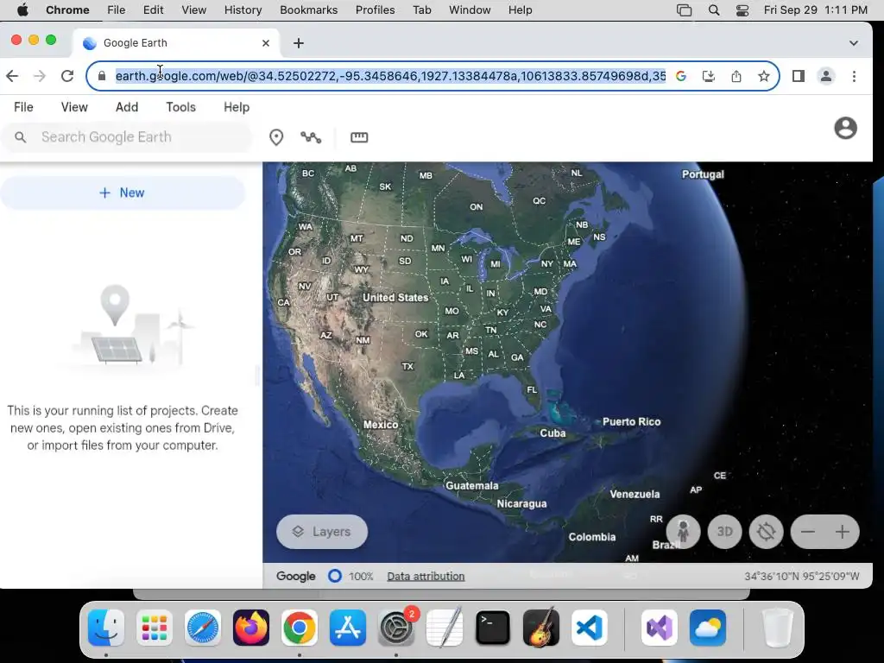The width and height of the screenshot is (884, 663).
Task: Open the Google Earth account avatar
Action: (846, 128)
